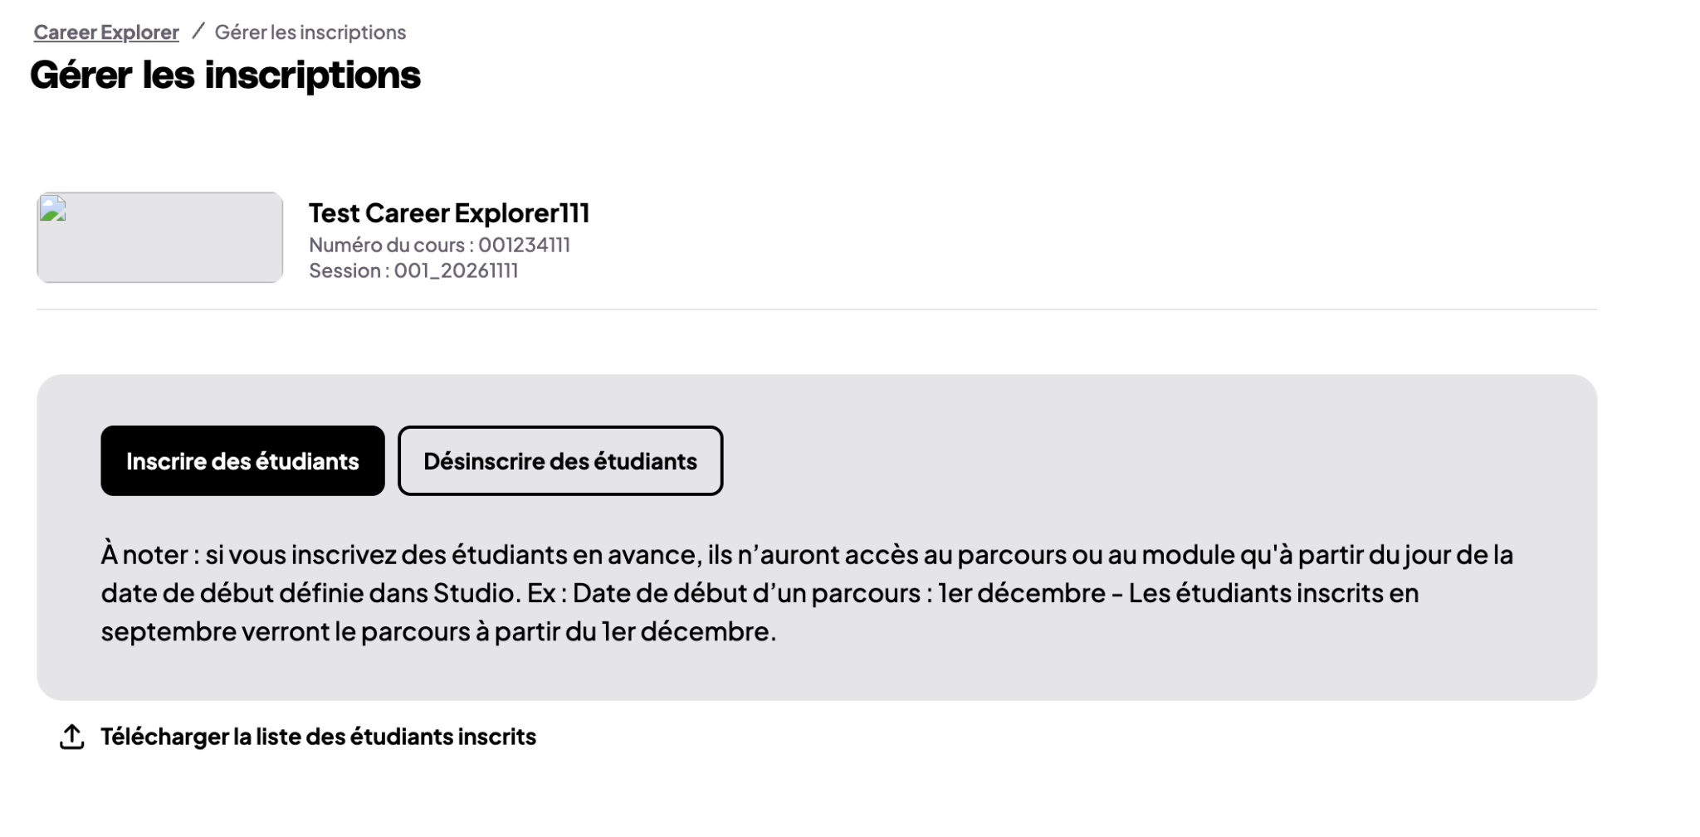Click the course number digits 001234111
The height and width of the screenshot is (837, 1700).
(x=525, y=245)
